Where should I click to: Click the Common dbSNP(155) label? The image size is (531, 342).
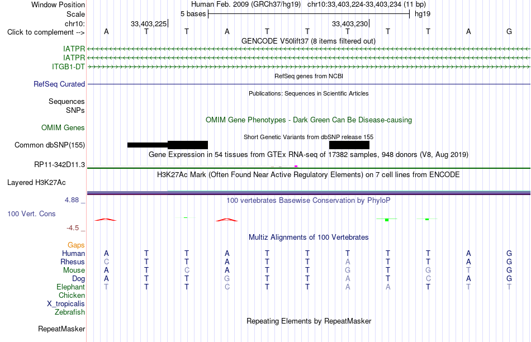[50, 145]
